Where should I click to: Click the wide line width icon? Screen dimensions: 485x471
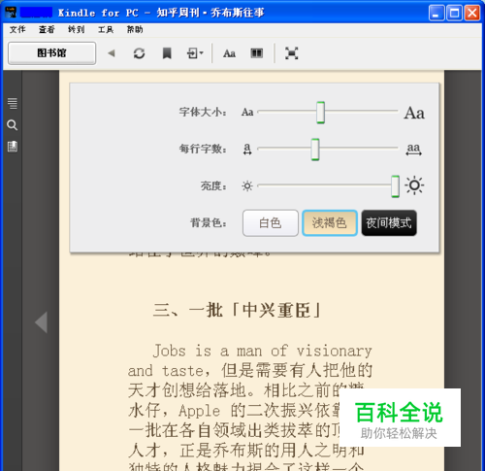coord(414,150)
